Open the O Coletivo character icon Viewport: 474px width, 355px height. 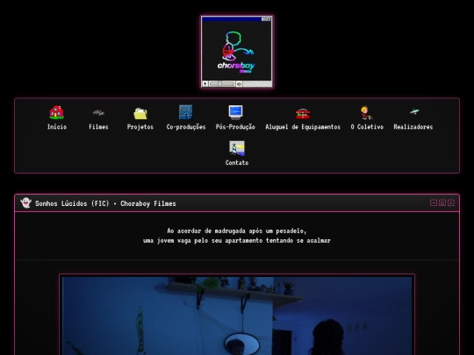(x=366, y=112)
